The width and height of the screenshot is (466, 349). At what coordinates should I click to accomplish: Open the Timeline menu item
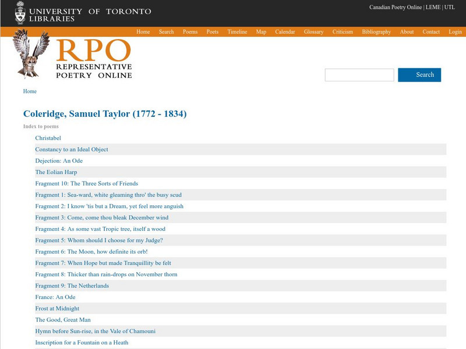(x=237, y=32)
